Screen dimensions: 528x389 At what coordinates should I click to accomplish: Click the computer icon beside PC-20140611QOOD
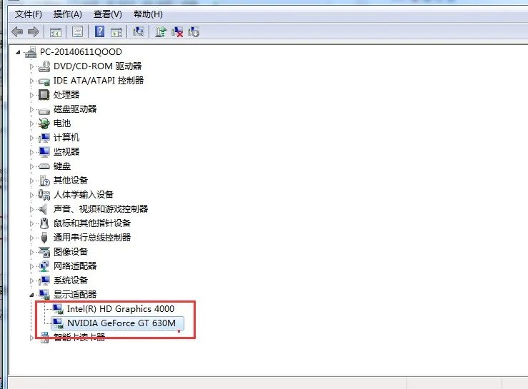point(31,52)
